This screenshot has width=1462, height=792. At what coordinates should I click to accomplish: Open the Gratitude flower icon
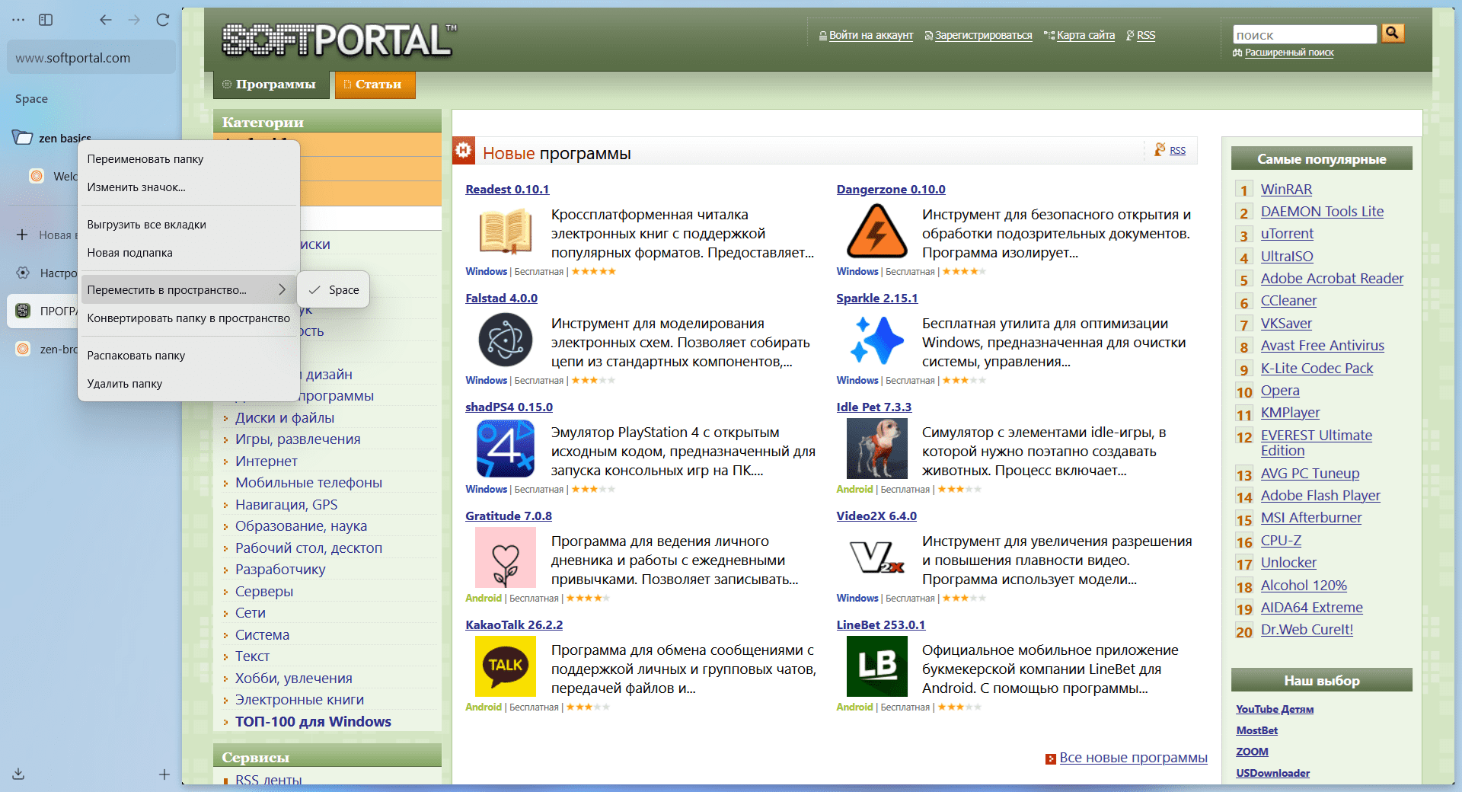(x=506, y=558)
